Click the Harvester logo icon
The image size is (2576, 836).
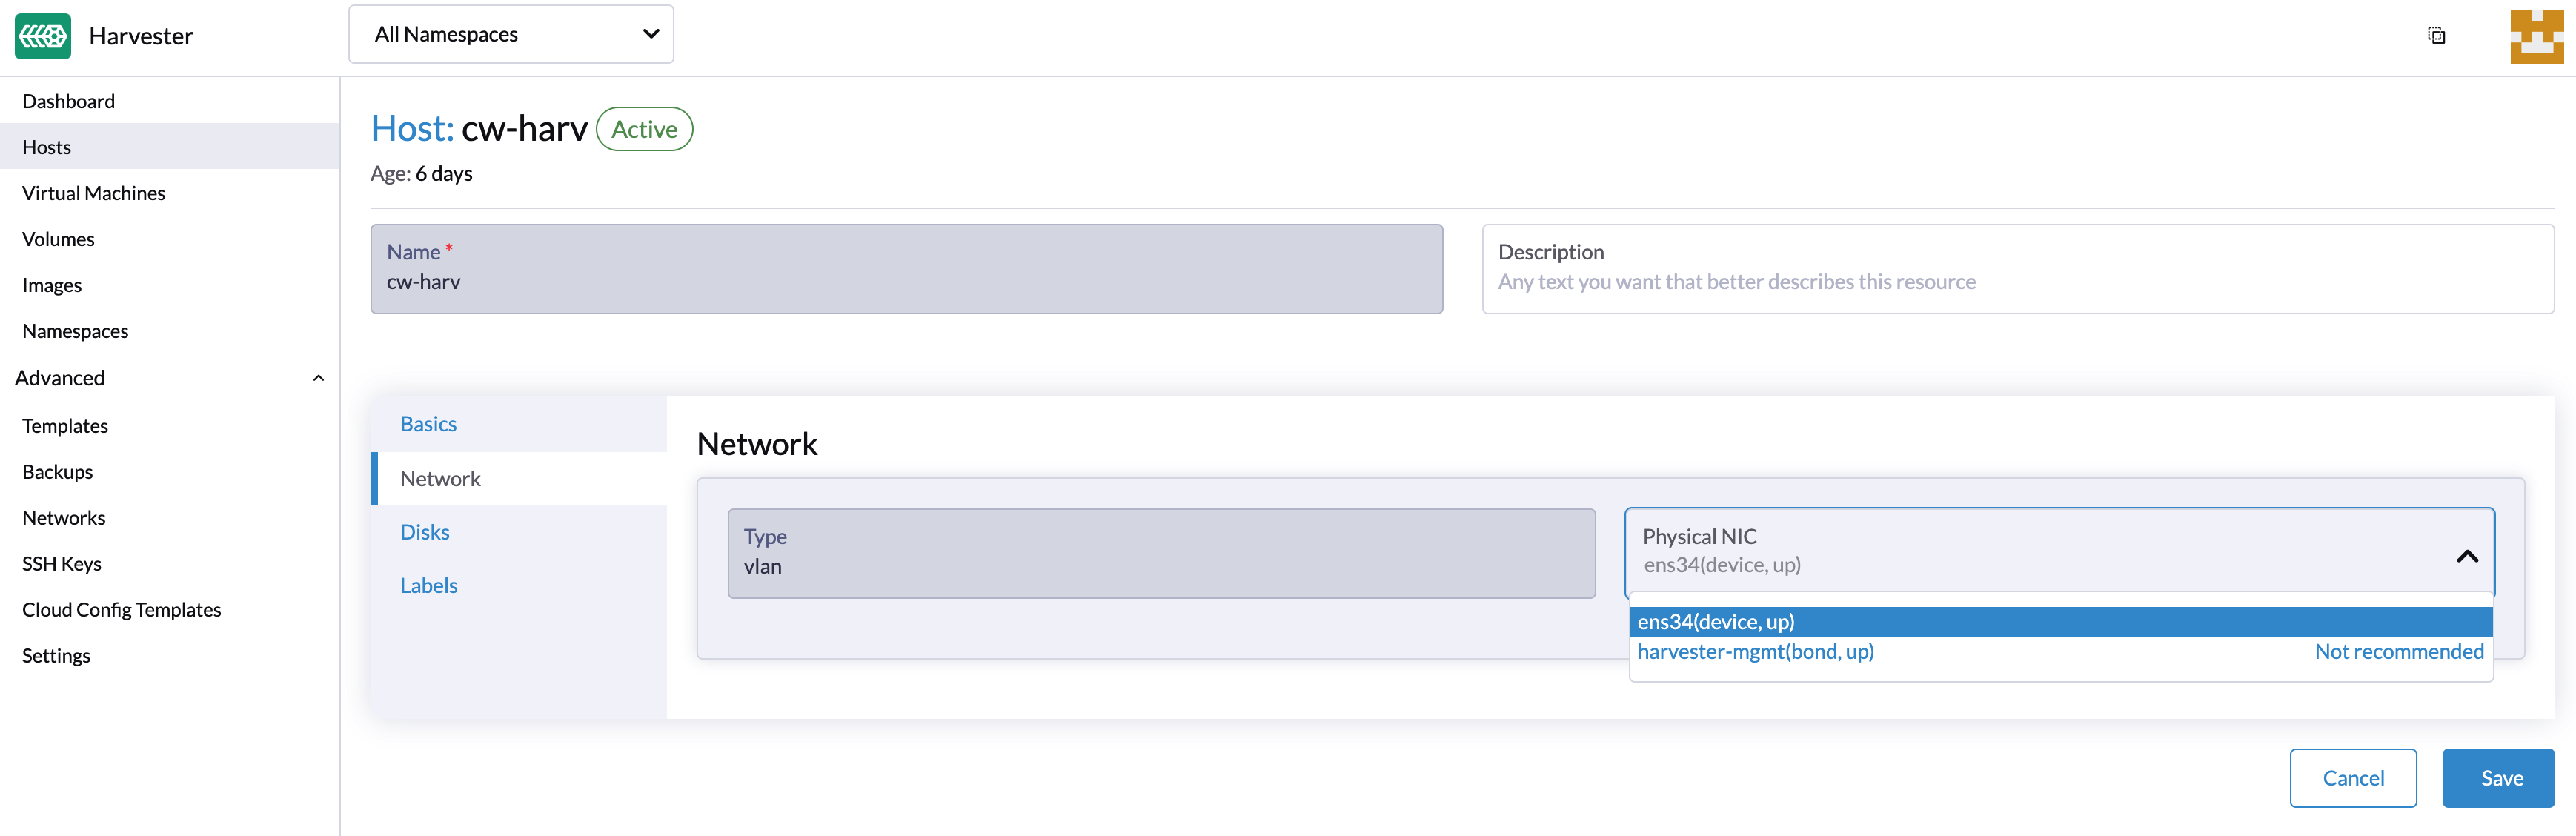coord(43,36)
